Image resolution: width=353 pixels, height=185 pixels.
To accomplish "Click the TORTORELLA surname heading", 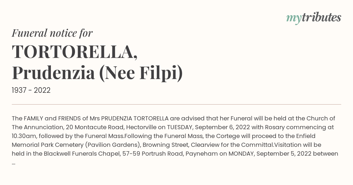I will [x=75, y=52].
